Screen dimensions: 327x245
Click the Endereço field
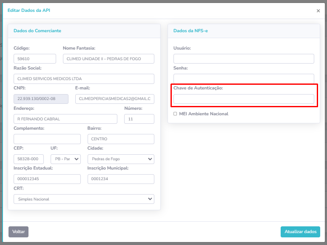[65, 119]
